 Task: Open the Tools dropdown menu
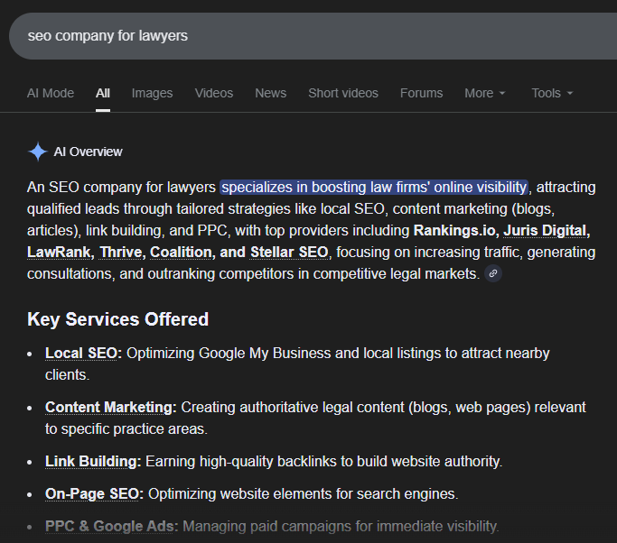[552, 93]
